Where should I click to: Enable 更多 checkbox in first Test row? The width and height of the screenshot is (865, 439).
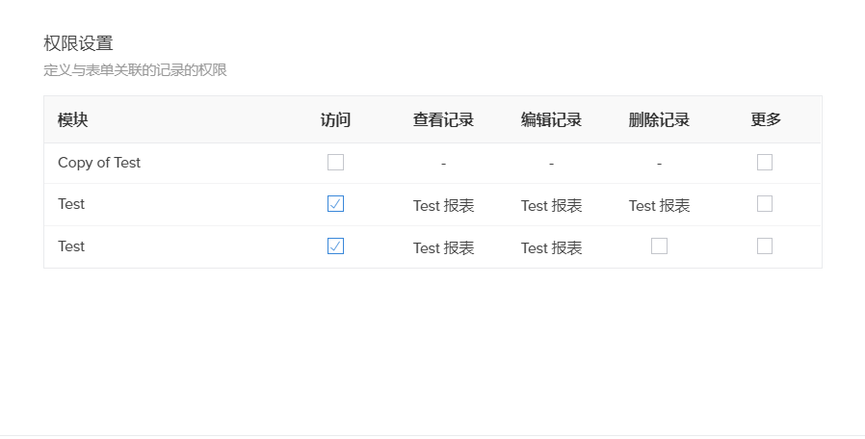[765, 204]
